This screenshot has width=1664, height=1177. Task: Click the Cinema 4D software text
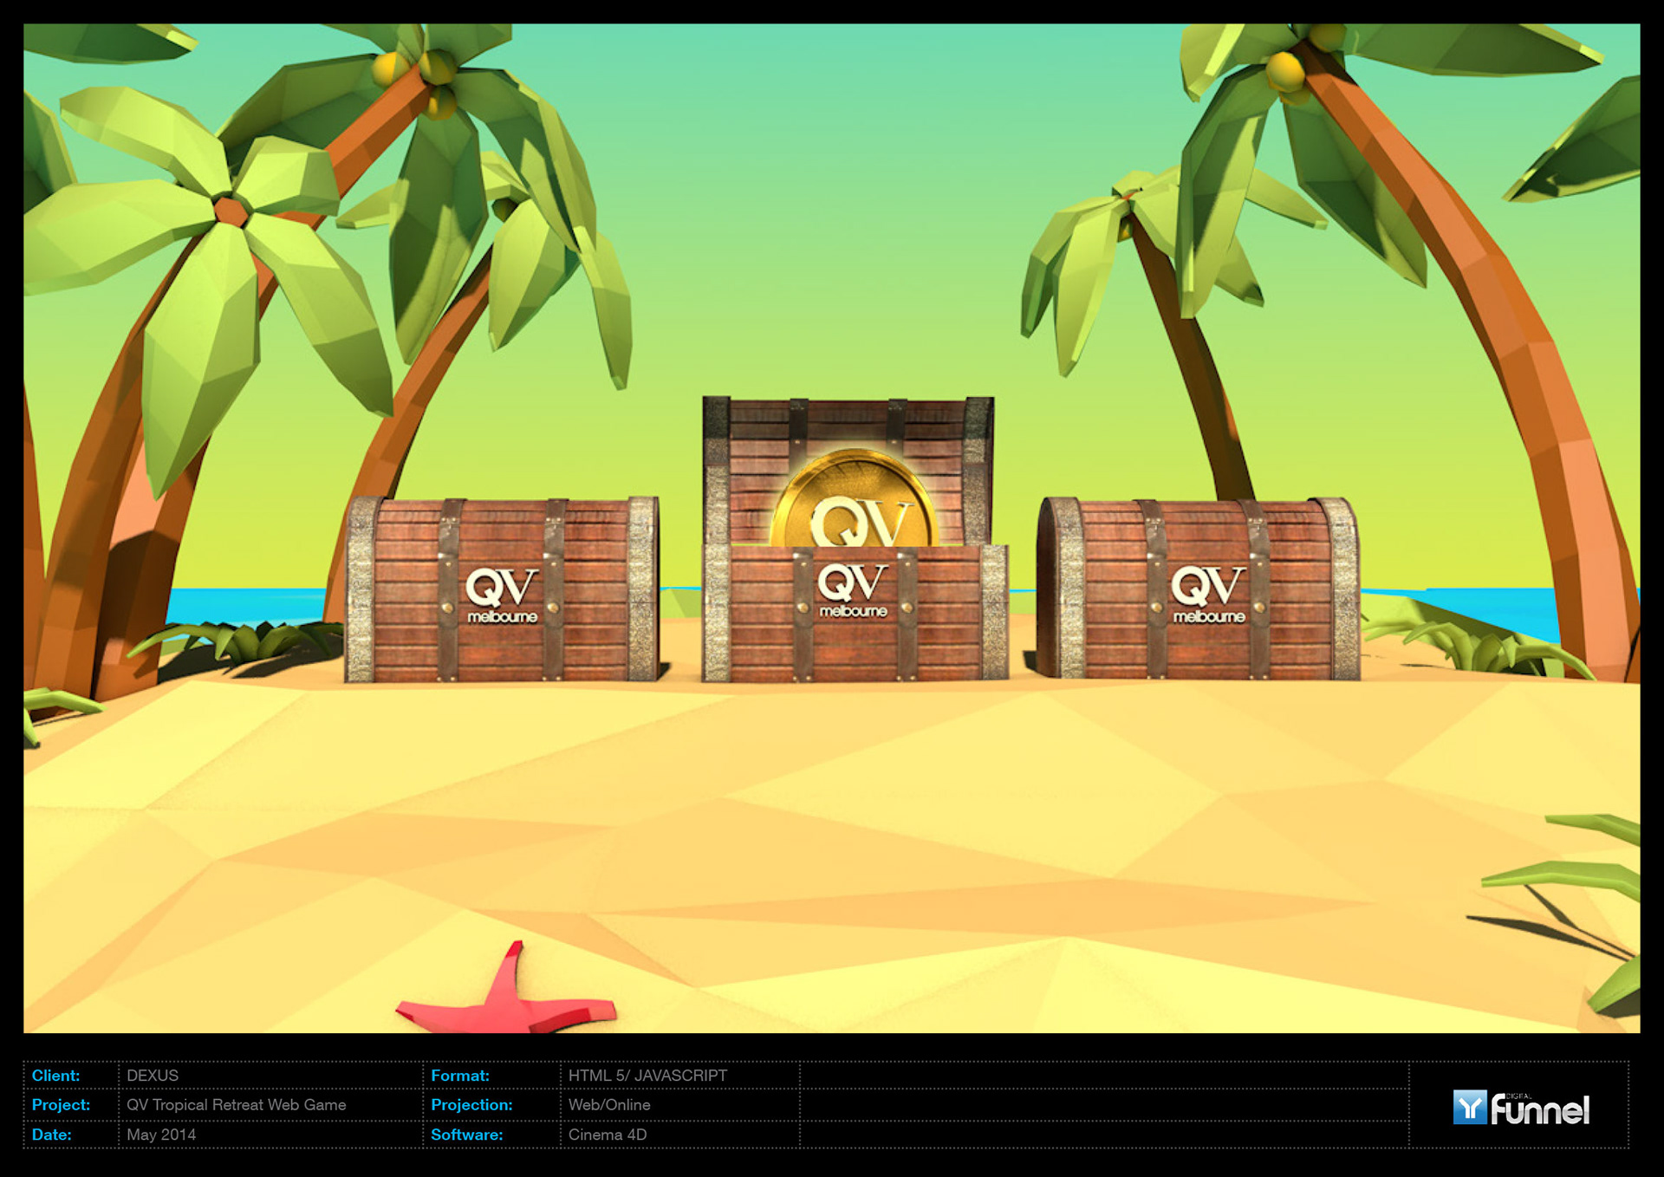point(608,1135)
